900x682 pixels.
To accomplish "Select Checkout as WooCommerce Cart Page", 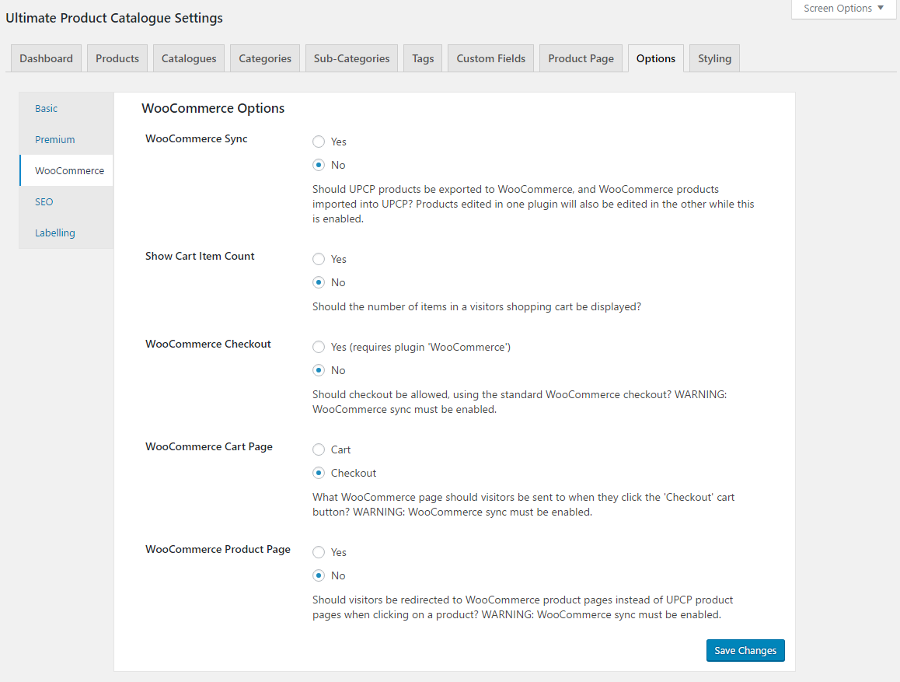I will (x=319, y=473).
